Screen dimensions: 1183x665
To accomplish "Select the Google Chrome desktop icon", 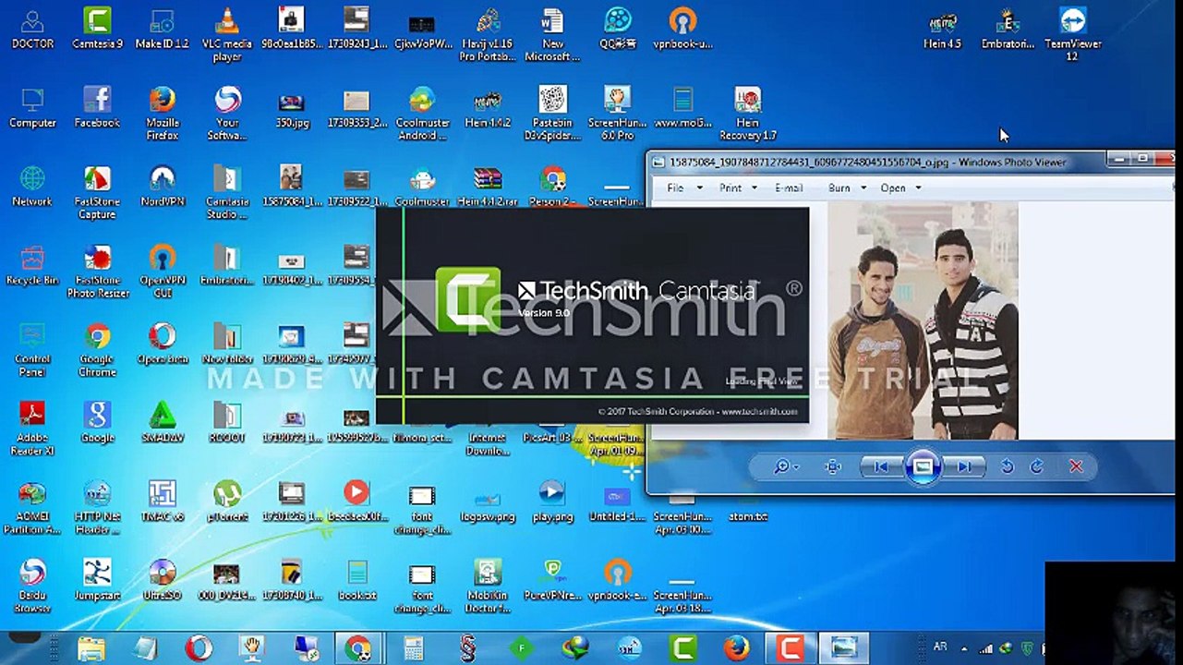I will [97, 349].
